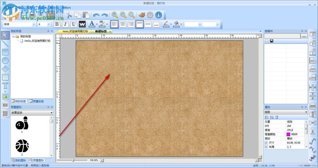The image size is (318, 168).
Task: Select the table tool
Action: coord(5,77)
